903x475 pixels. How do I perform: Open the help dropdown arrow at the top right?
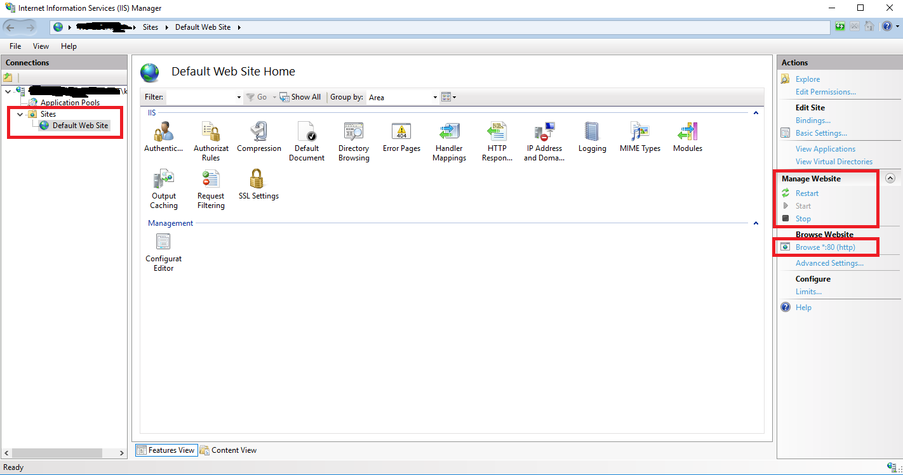tap(897, 27)
